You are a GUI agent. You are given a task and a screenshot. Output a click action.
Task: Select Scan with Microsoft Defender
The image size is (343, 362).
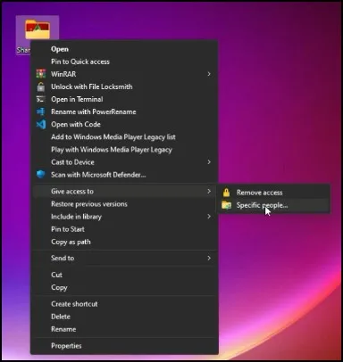98,175
